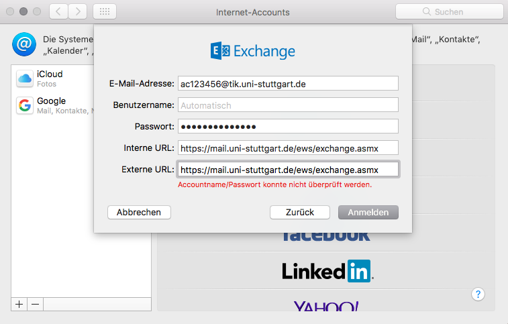Image resolution: width=508 pixels, height=324 pixels.
Task: Click the blue @ Internet Accounts icon
Action: [x=24, y=44]
